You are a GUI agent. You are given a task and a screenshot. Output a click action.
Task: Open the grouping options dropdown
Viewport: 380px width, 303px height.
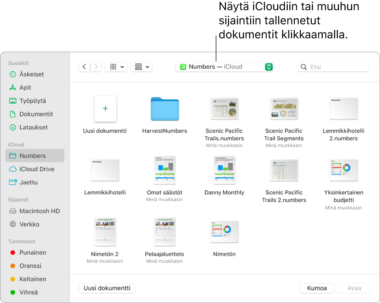(x=141, y=67)
